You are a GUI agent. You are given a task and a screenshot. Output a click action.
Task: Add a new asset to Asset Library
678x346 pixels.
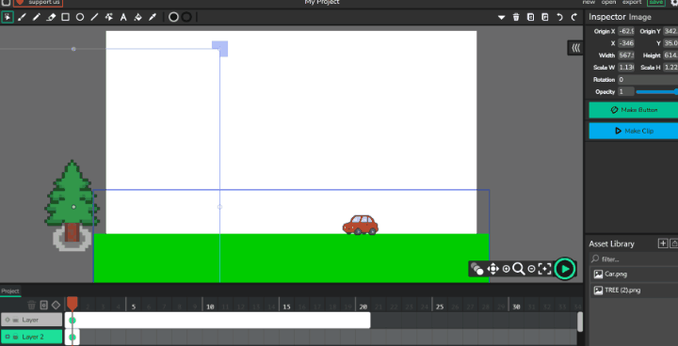[663, 244]
